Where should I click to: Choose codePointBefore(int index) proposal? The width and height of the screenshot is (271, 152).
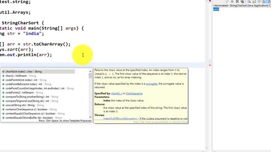pyautogui.click(x=27, y=84)
